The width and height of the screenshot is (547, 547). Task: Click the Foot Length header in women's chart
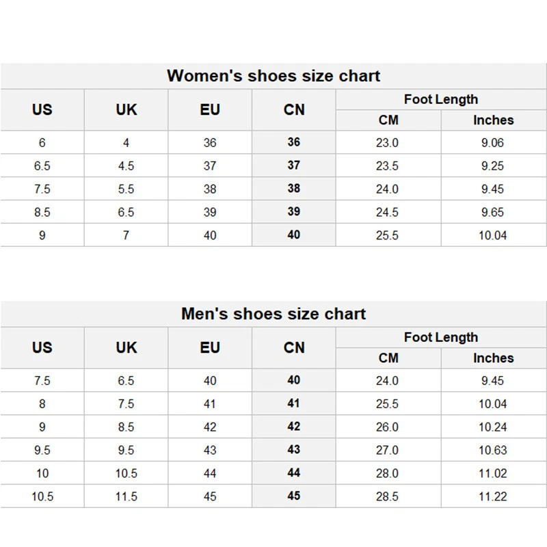[441, 99]
